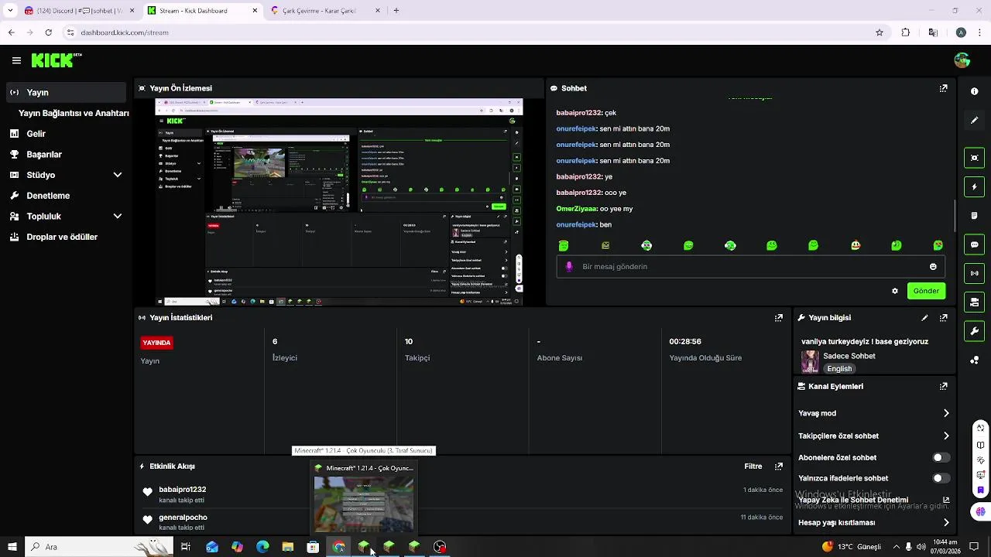
Task: Click the pencil edit icon in right sidebar
Action: tap(974, 121)
